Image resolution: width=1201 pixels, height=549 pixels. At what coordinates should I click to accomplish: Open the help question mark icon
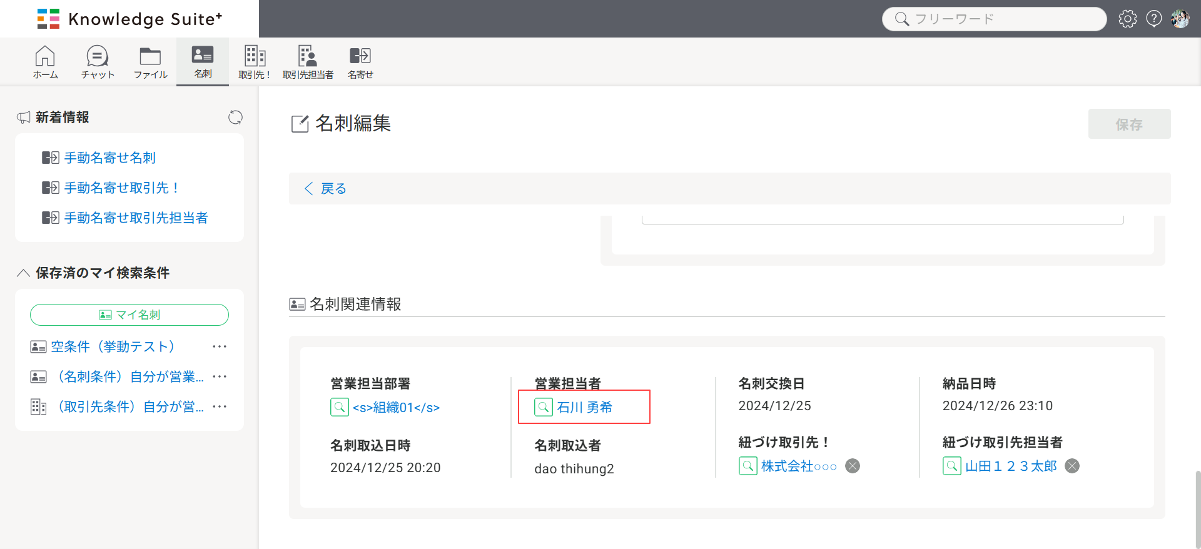pos(1153,19)
